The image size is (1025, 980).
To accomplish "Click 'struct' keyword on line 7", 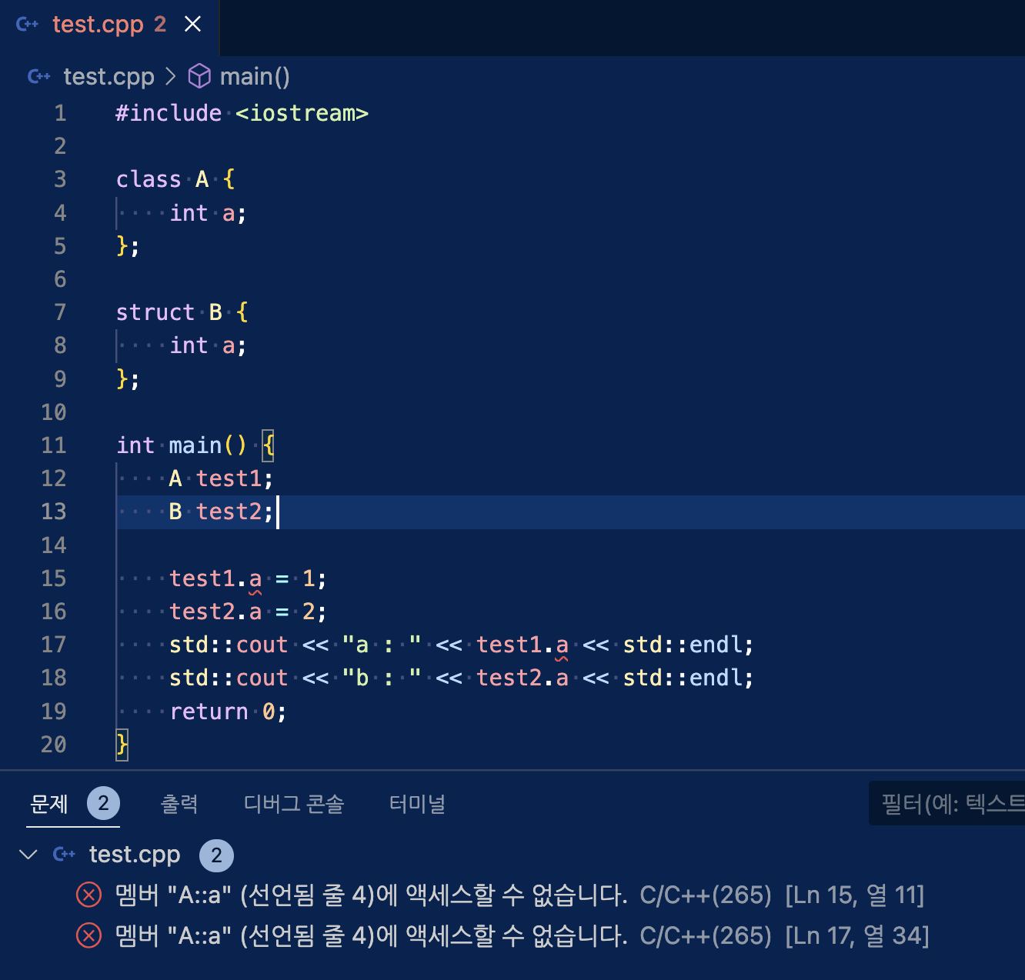I will [x=155, y=313].
